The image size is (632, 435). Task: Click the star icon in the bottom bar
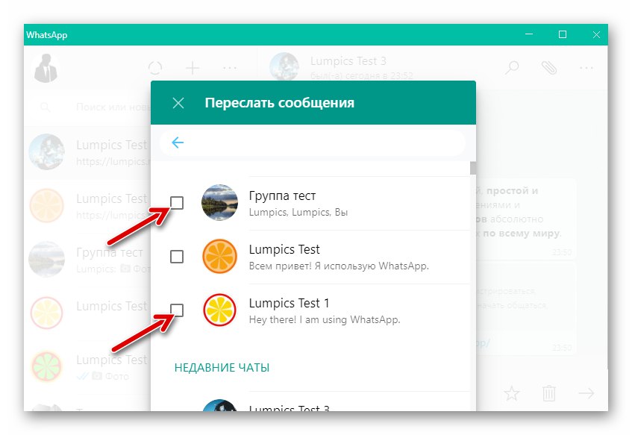[511, 393]
